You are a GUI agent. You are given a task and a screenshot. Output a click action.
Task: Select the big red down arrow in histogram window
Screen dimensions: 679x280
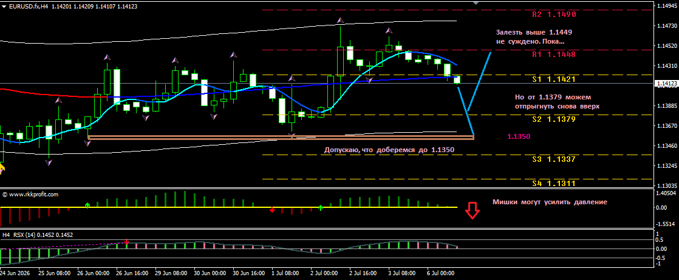pyautogui.click(x=471, y=210)
